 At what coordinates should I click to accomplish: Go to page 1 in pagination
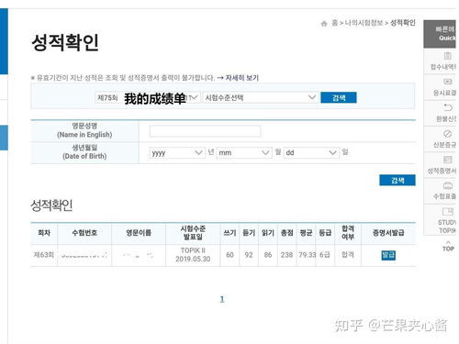pos(222,299)
